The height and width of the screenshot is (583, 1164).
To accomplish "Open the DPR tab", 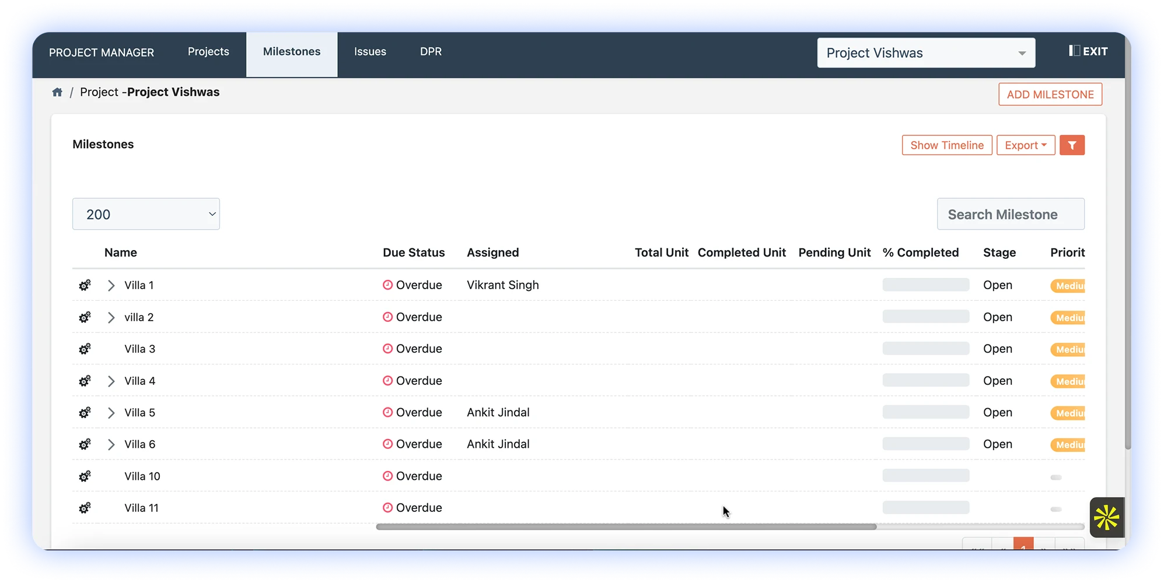I will 431,52.
